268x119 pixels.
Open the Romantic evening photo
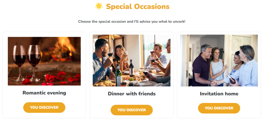point(44,61)
